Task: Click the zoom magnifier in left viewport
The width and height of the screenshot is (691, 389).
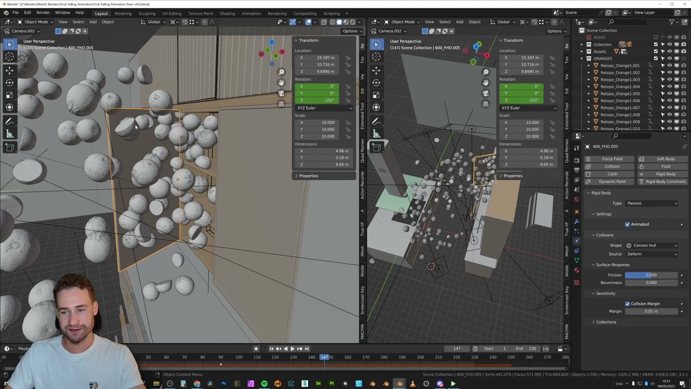Action: 281,72
